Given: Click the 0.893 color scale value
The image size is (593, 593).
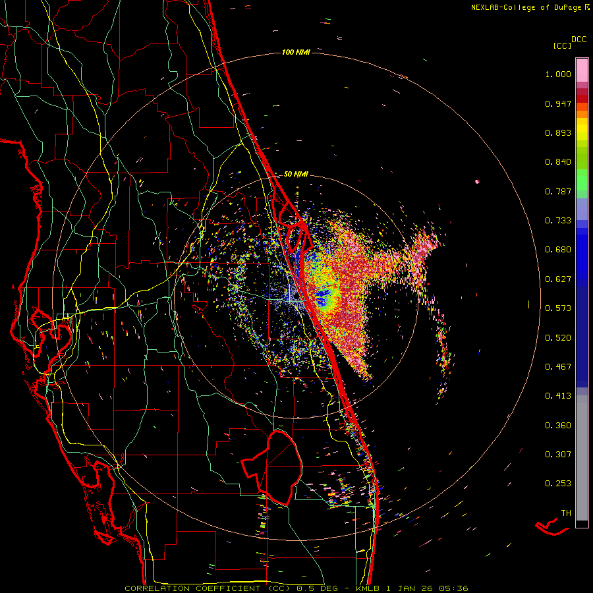Looking at the screenshot, I should tap(558, 132).
